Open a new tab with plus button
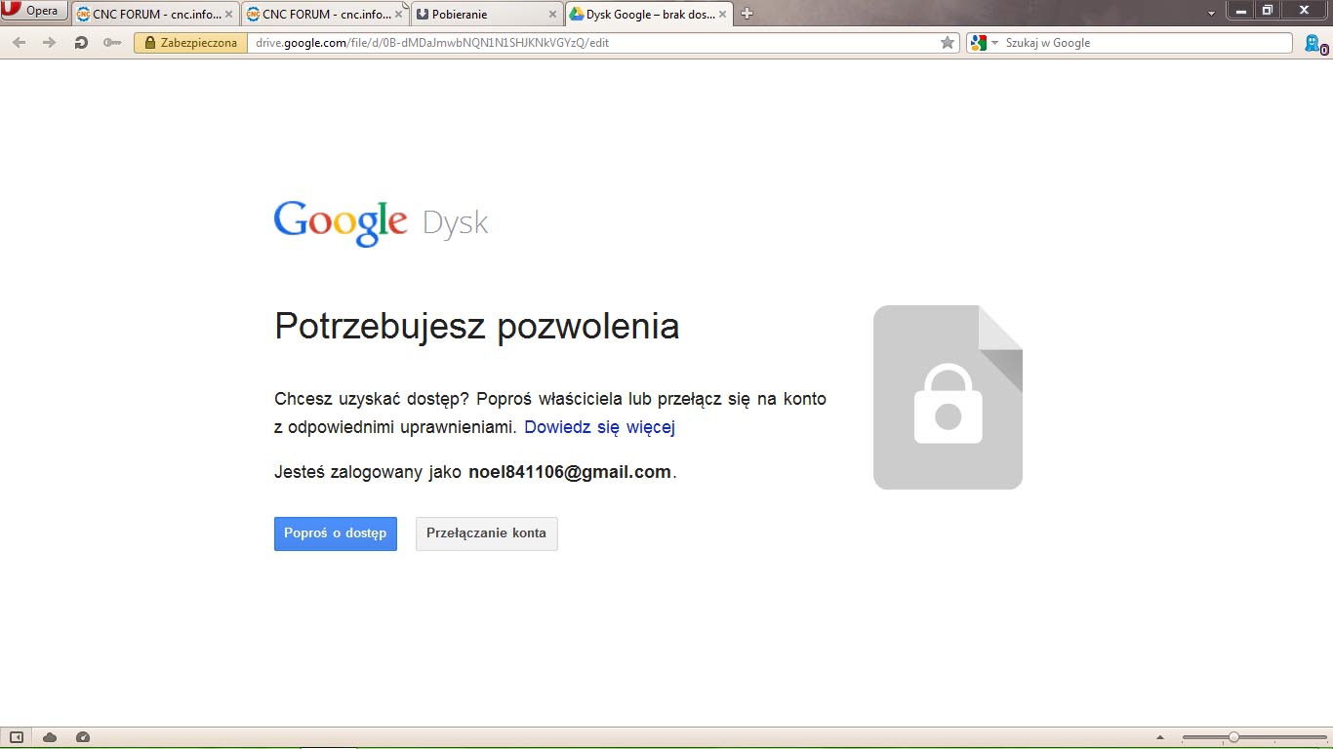1333x749 pixels. pyautogui.click(x=747, y=14)
